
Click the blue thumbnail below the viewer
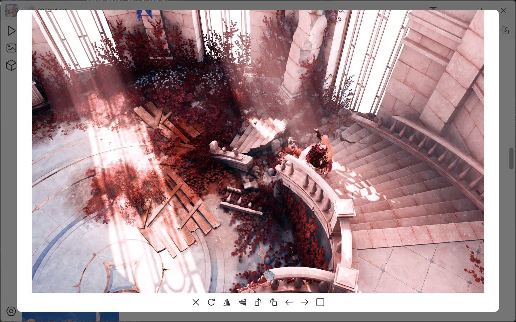[x=70, y=317]
